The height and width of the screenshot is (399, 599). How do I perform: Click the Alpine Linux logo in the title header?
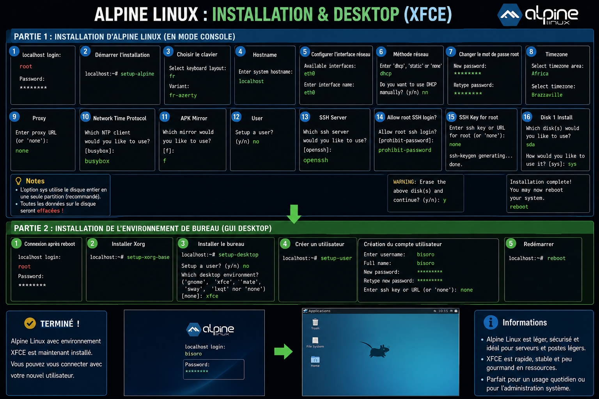[538, 15]
